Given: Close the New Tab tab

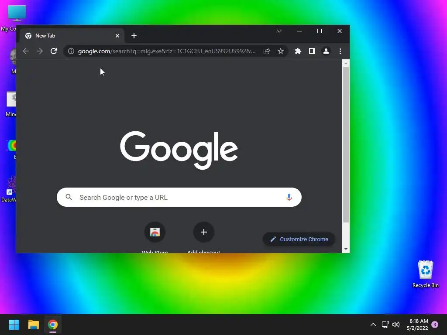Looking at the screenshot, I should pyautogui.click(x=117, y=36).
